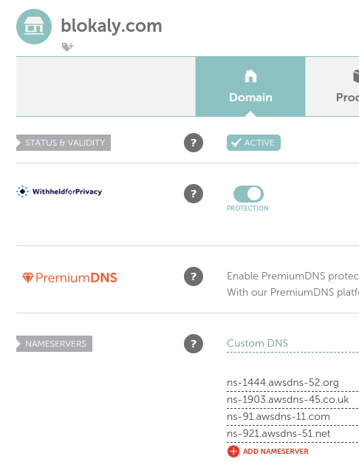Switch to the Products tab

click(x=332, y=86)
